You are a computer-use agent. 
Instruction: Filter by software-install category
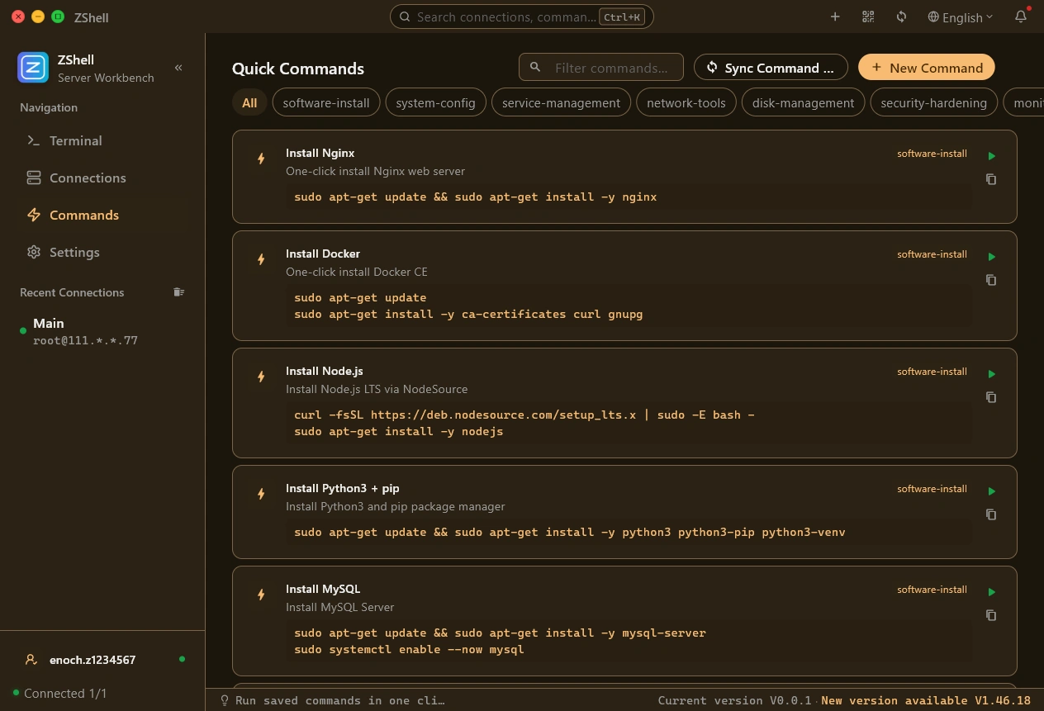(x=326, y=103)
